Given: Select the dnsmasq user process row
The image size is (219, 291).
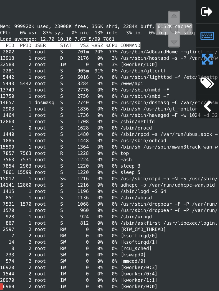Looking at the screenshot, I should click(x=79, y=103).
